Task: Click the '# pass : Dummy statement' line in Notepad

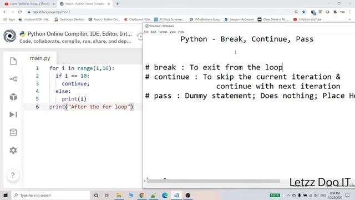Action: point(250,96)
